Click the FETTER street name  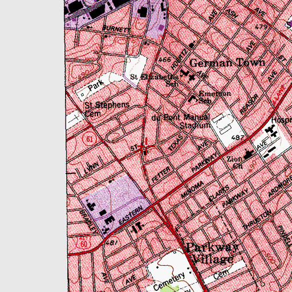161,175
